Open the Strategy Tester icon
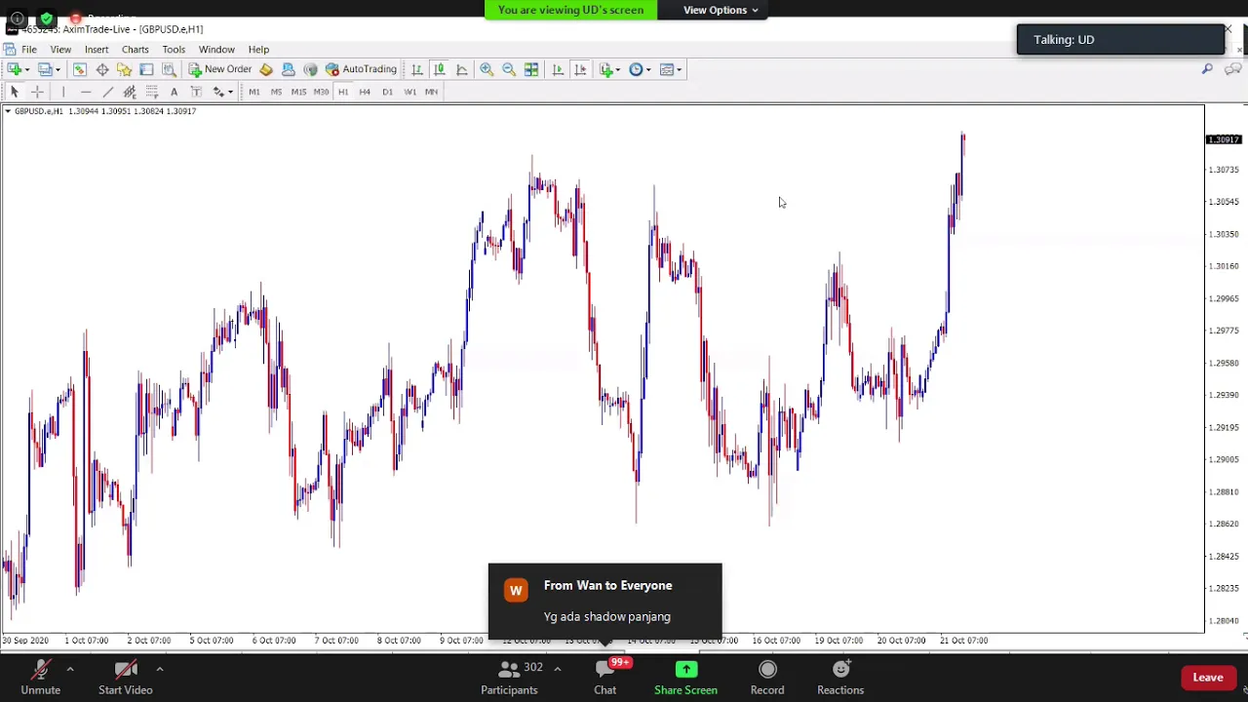 coord(169,69)
